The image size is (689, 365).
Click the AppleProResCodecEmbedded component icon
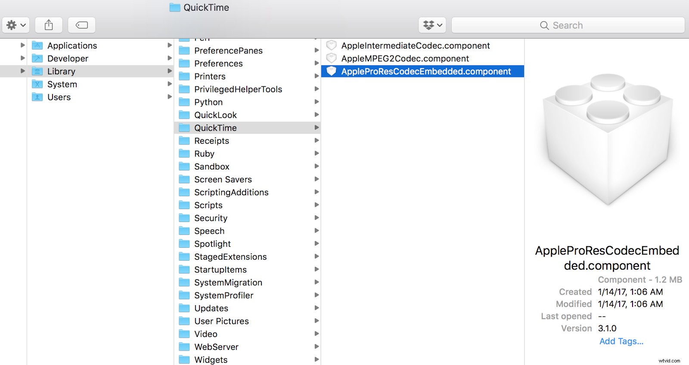click(x=331, y=71)
